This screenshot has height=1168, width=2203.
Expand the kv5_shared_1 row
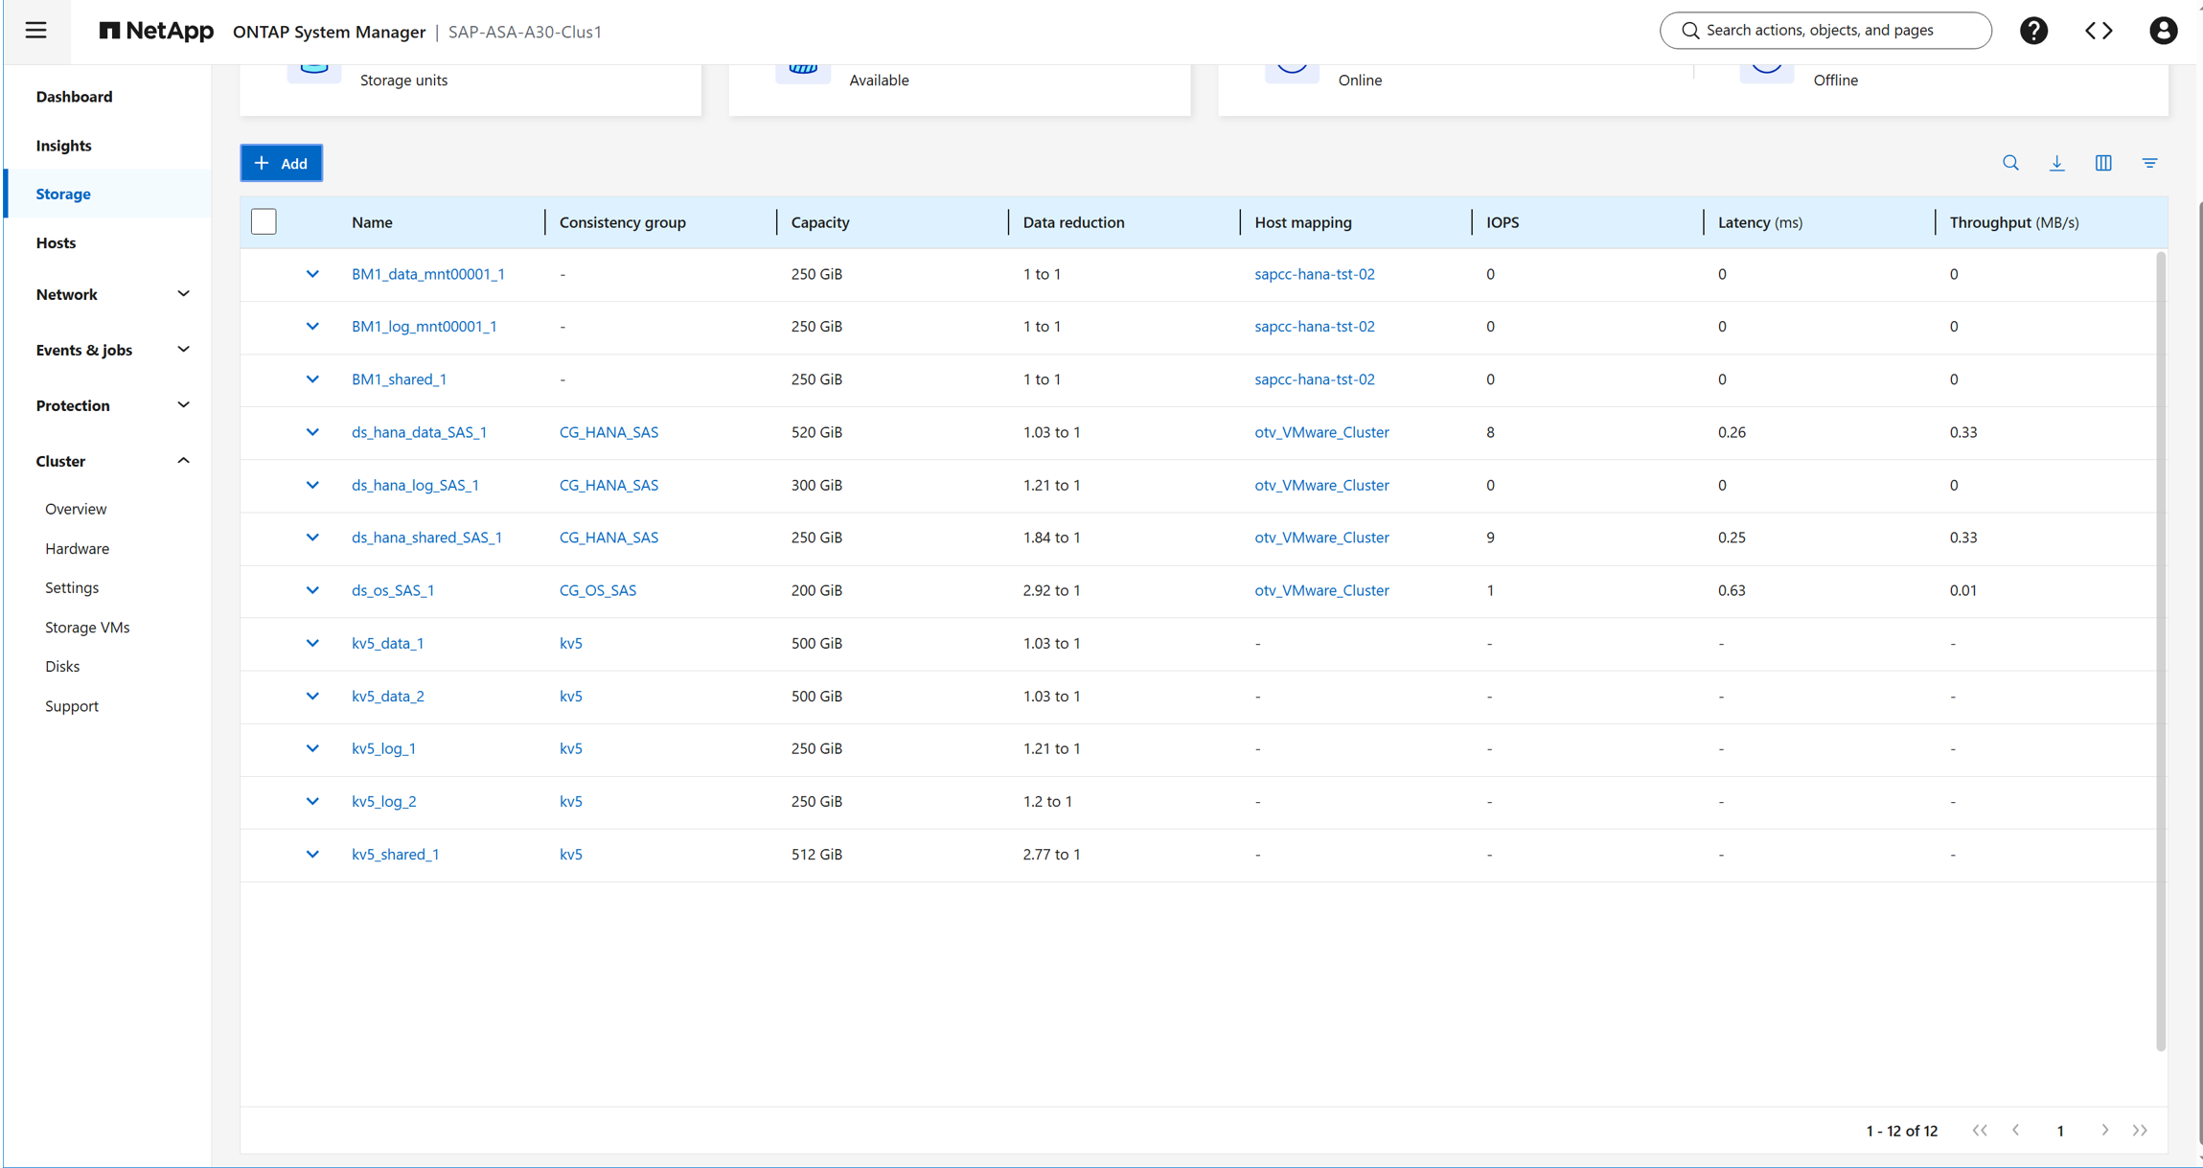point(312,855)
